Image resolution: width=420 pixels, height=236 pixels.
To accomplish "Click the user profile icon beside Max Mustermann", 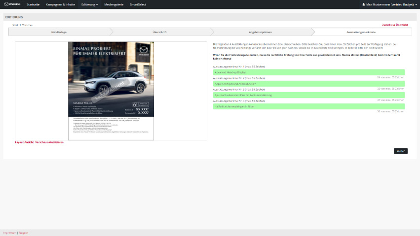I will click(364, 4).
